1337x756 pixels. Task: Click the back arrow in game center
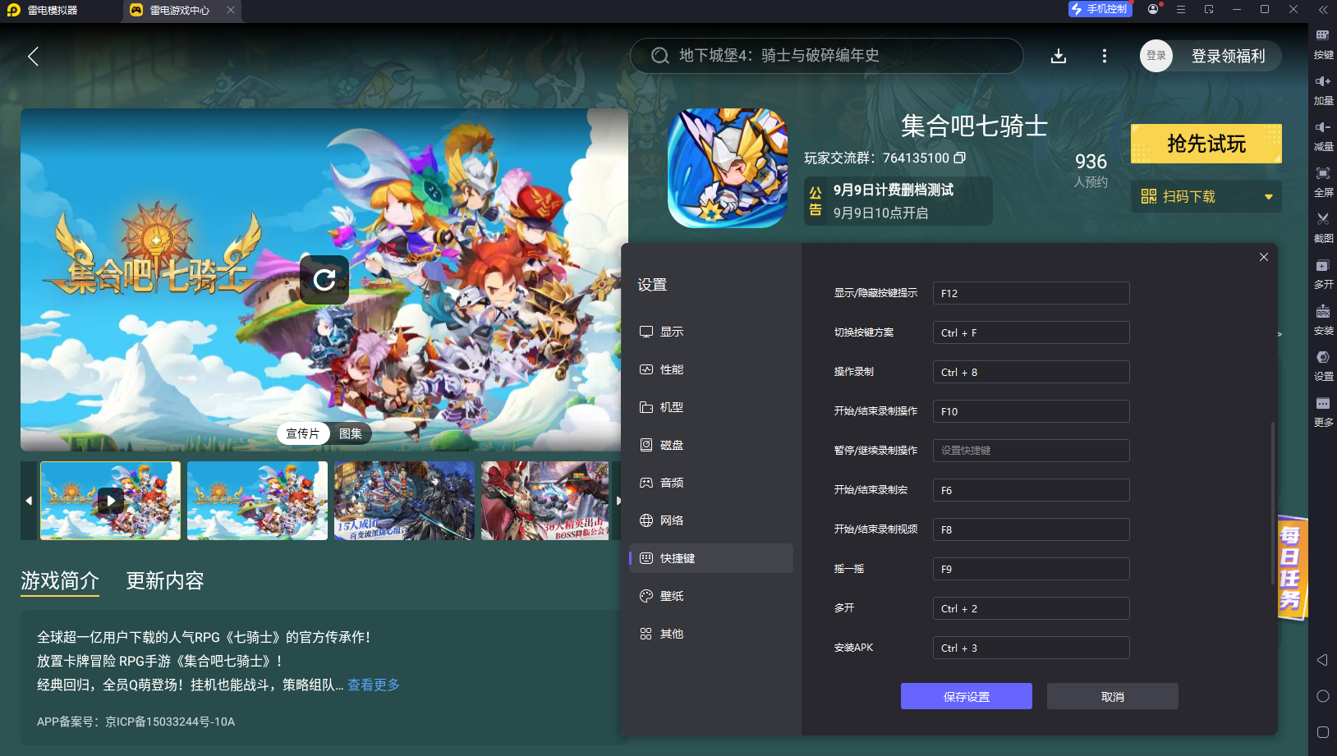[33, 56]
